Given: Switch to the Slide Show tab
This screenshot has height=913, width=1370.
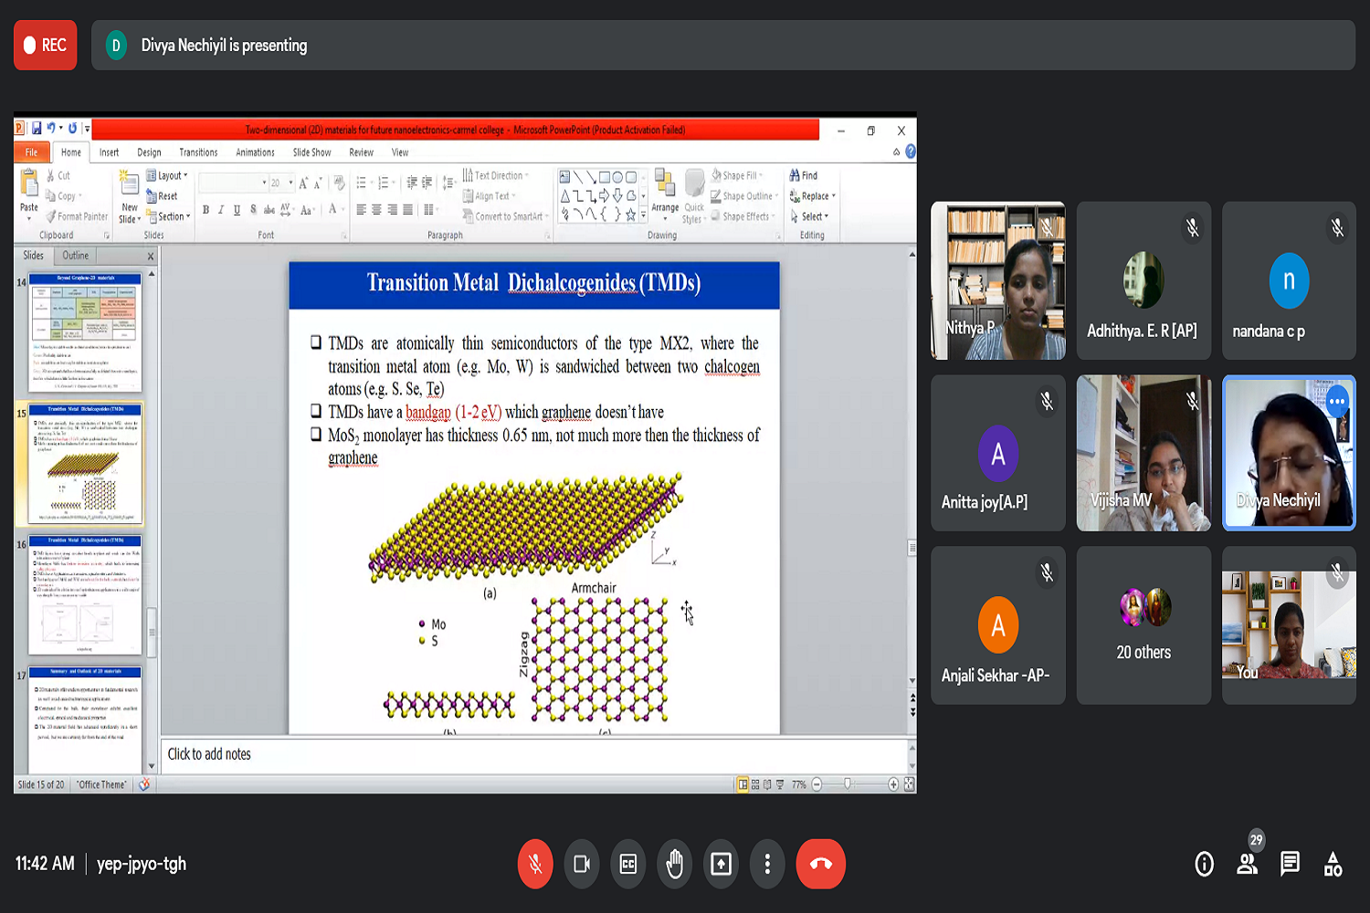Looking at the screenshot, I should 311,152.
